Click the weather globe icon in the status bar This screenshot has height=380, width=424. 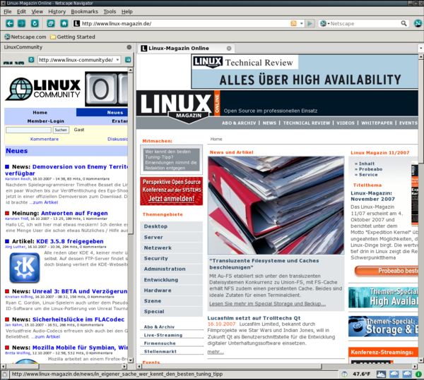pyautogui.click(x=345, y=374)
